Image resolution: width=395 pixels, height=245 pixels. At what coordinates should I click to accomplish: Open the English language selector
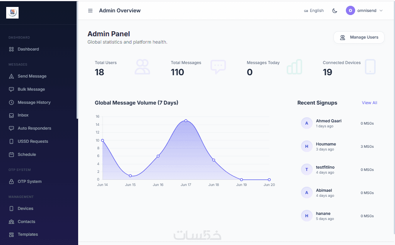(314, 10)
